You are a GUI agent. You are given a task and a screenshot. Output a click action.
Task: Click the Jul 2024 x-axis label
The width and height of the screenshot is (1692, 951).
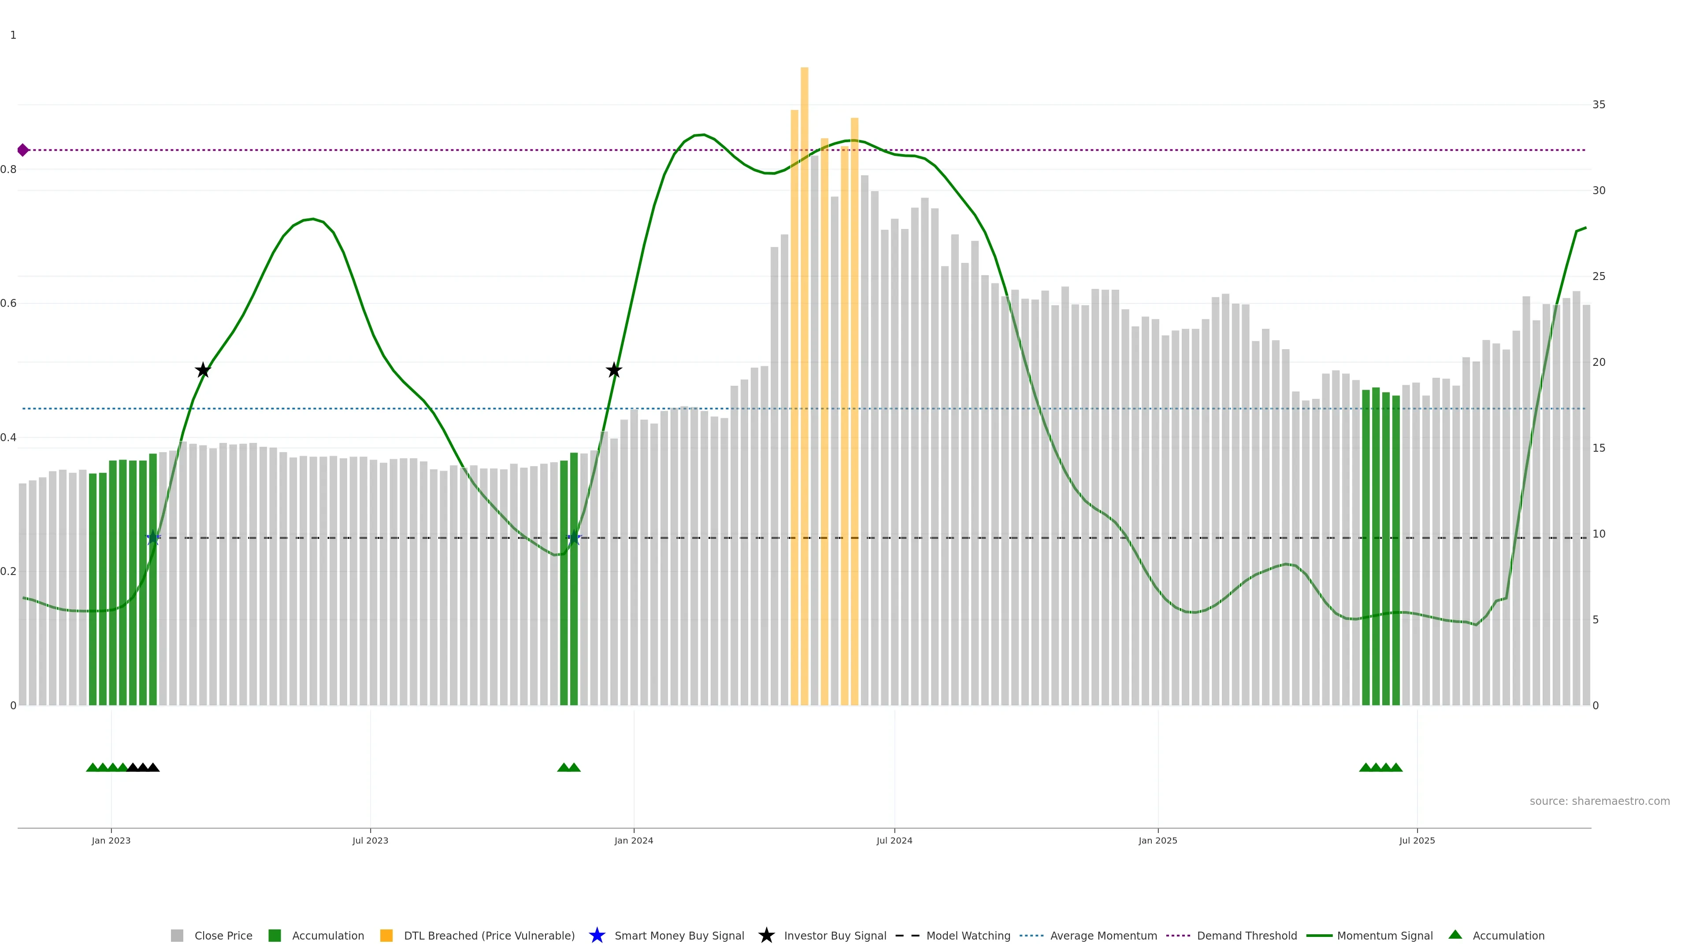(x=894, y=841)
